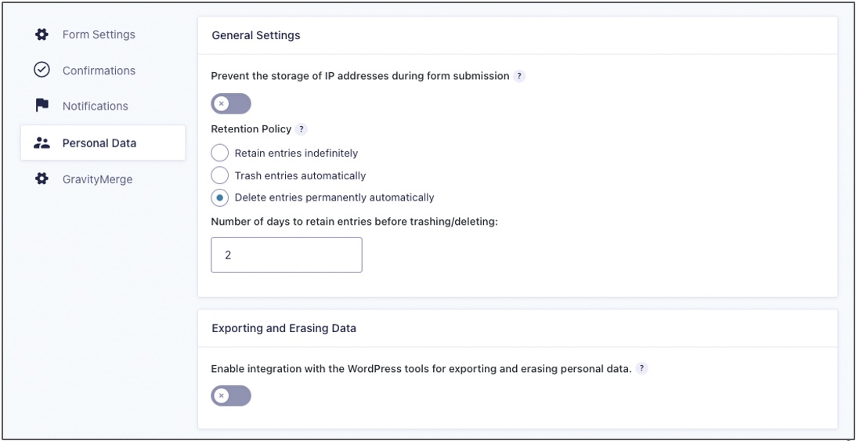This screenshot has width=856, height=441.
Task: Open help tooltip for WordPress export tools
Action: (641, 369)
